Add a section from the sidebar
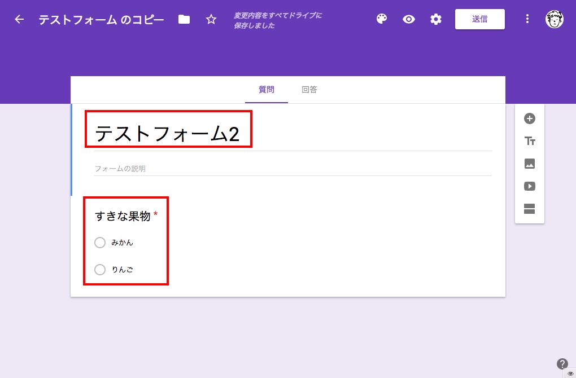Viewport: 576px width, 378px height. point(529,209)
